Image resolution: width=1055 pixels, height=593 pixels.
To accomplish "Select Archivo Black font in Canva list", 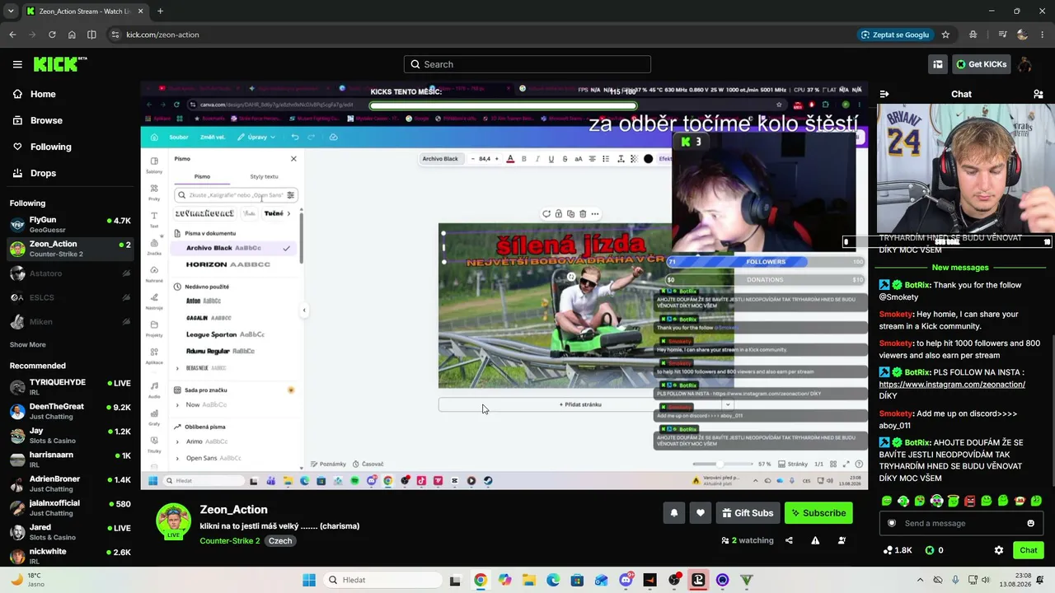I will click(x=236, y=248).
